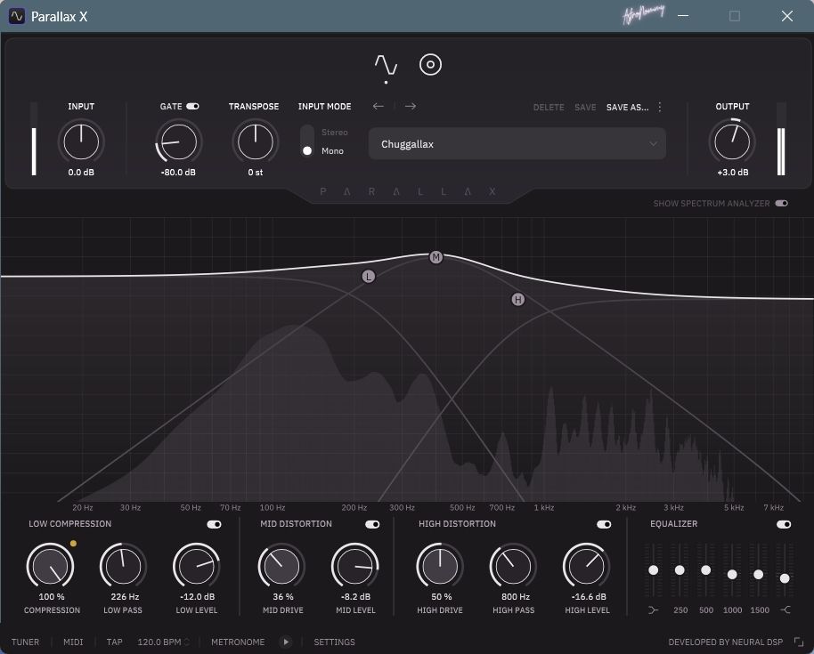Viewport: 814px width, 654px height.
Task: Toggle the High Distortion section off
Action: tap(605, 524)
